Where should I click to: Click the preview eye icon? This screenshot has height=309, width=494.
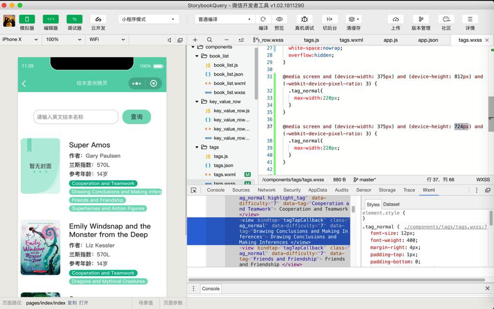[x=279, y=19]
